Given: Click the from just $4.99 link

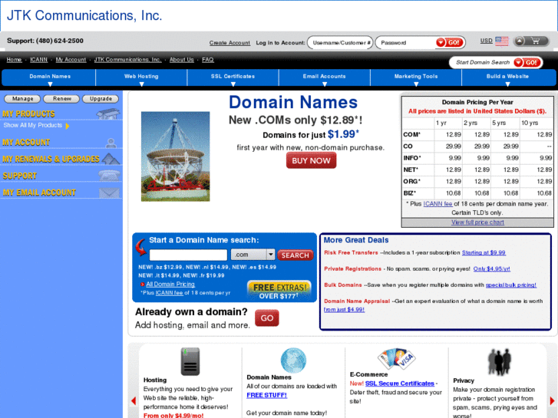Looking at the screenshot, I should tap(344, 310).
